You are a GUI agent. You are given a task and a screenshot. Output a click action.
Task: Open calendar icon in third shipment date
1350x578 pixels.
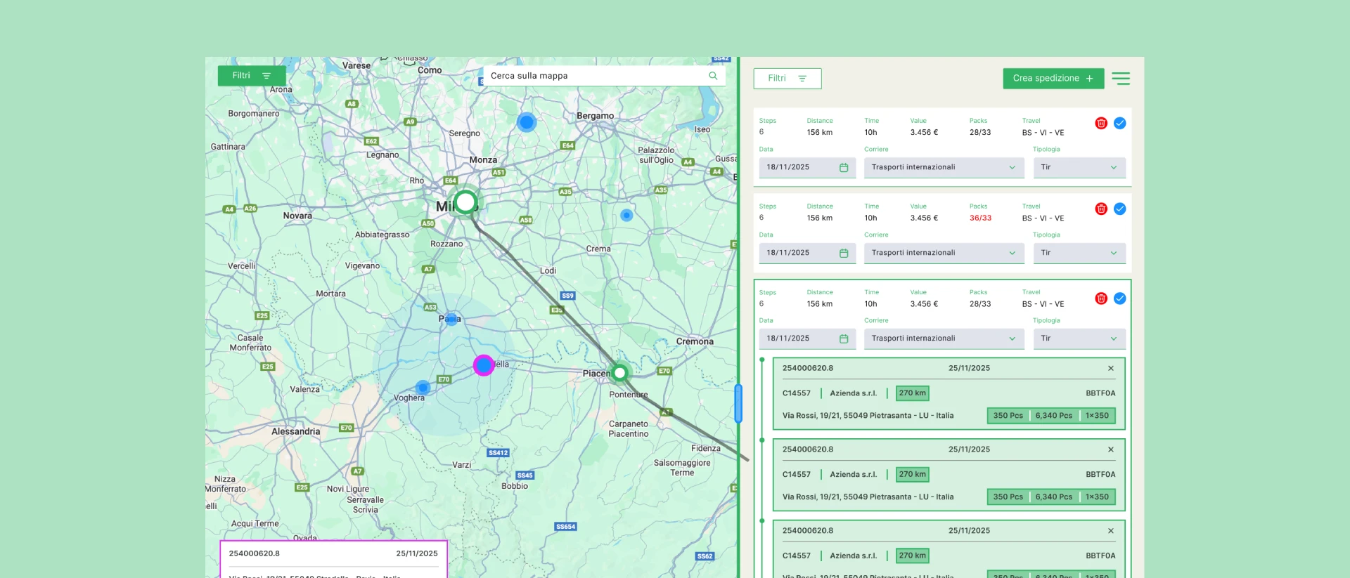pyautogui.click(x=844, y=339)
